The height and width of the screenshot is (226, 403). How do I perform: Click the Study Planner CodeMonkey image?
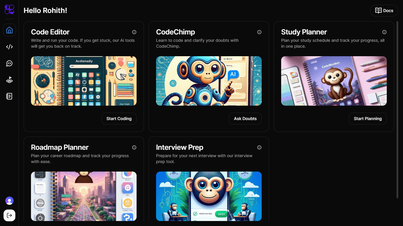(x=334, y=81)
